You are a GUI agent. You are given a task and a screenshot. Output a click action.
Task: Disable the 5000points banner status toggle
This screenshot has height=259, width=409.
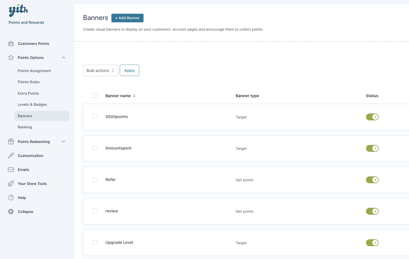[372, 117]
